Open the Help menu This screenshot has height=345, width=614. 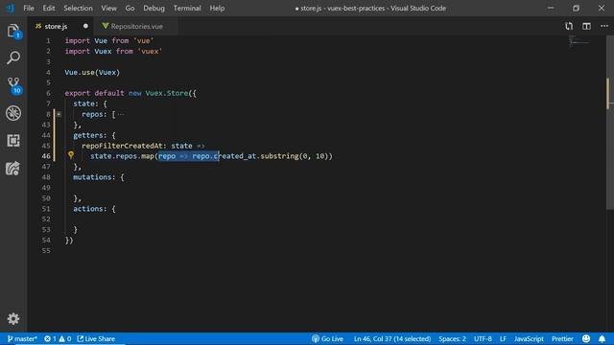217,9
